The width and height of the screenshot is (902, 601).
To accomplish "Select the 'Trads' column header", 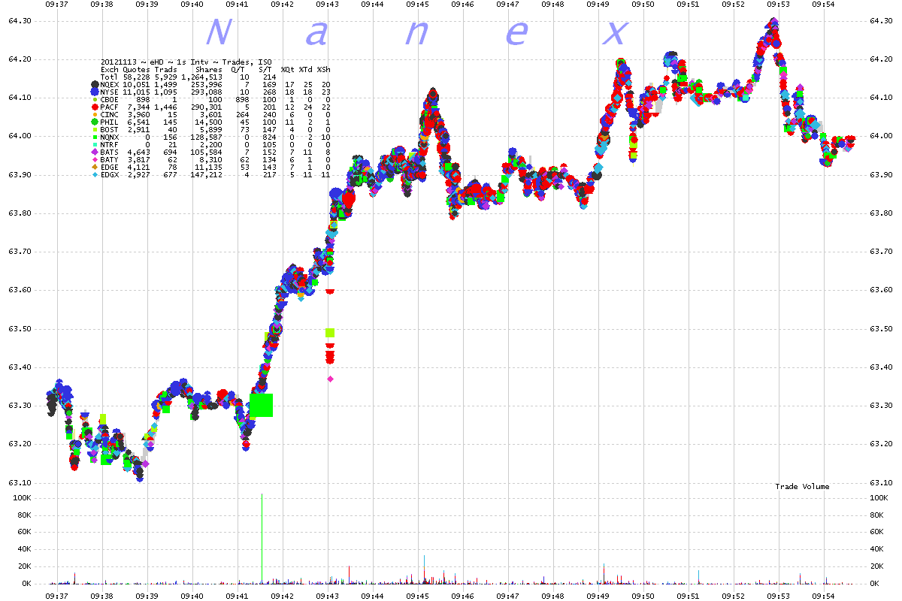I will pyautogui.click(x=165, y=70).
